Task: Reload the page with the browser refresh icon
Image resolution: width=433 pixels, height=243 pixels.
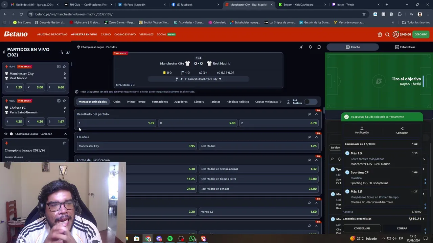Action: click(x=21, y=14)
